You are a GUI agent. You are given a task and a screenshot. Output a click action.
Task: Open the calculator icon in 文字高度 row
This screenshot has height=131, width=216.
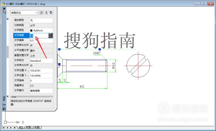click(x=51, y=36)
